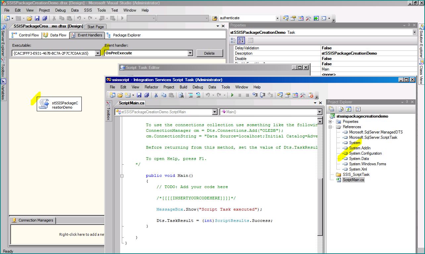This screenshot has height=254, width=425.
Task: Click green Start Debugging play icon
Action: [232, 95]
